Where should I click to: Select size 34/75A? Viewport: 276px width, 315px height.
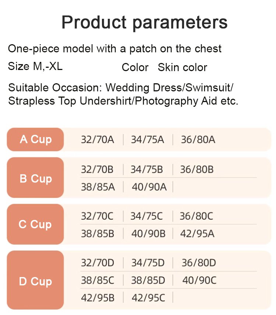tap(148, 140)
